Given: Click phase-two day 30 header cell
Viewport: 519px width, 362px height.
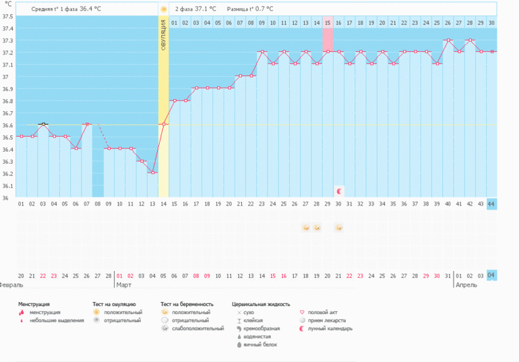Looking at the screenshot, I should tap(491, 23).
